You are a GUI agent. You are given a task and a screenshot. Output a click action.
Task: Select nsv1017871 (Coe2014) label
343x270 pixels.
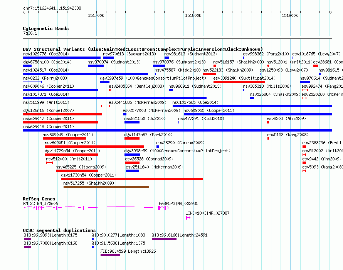click(46, 94)
